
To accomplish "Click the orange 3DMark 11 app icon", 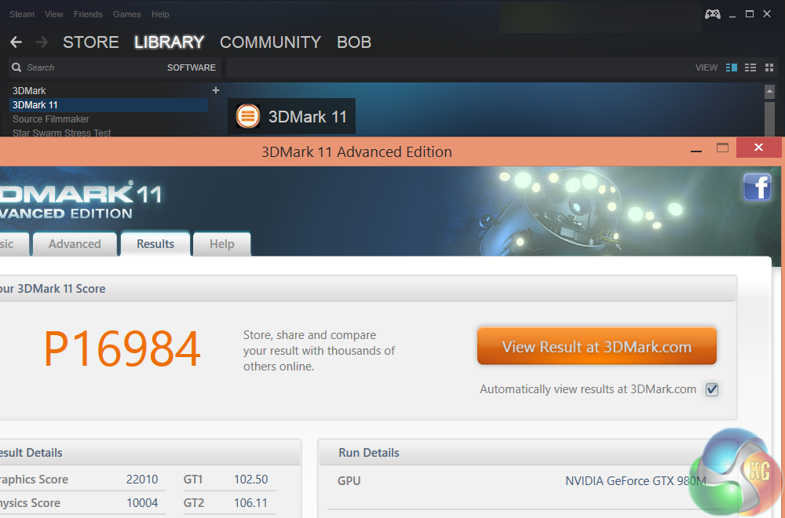I will pyautogui.click(x=248, y=116).
